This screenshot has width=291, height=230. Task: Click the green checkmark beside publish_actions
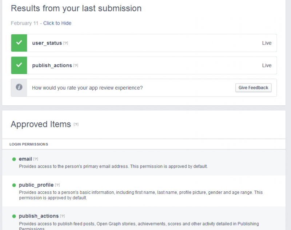19,65
